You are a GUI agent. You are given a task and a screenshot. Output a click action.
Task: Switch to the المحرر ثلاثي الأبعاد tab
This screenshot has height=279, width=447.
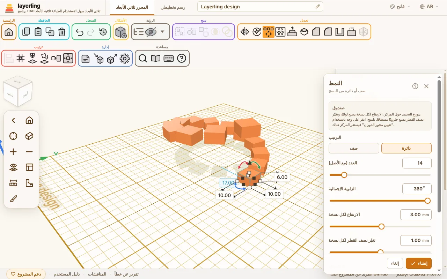(x=132, y=7)
